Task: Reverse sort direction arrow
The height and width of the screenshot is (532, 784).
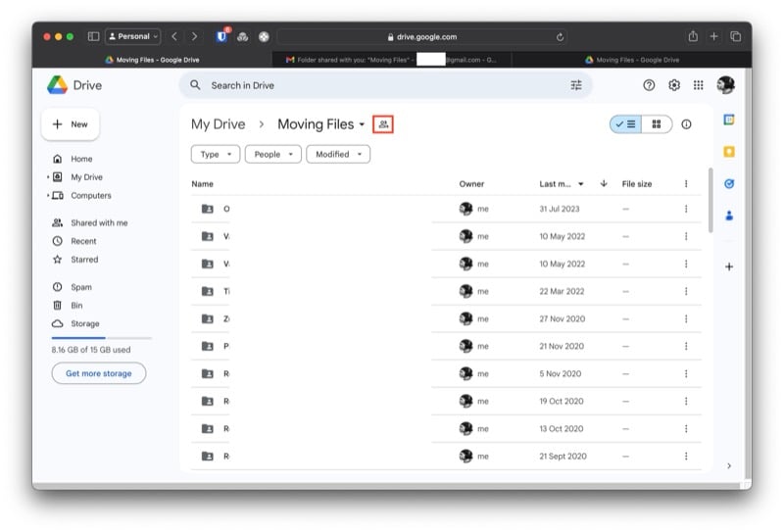Action: click(604, 183)
